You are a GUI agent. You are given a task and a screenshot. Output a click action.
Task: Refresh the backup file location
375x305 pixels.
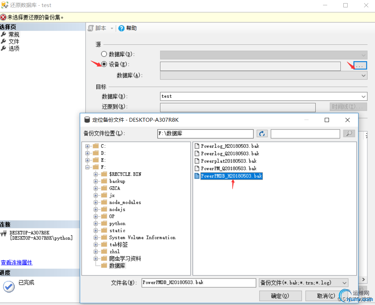pyautogui.click(x=262, y=134)
